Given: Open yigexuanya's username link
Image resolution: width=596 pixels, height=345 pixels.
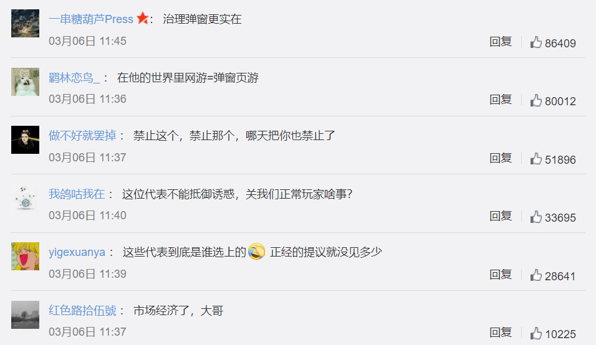Looking at the screenshot, I should point(77,252).
